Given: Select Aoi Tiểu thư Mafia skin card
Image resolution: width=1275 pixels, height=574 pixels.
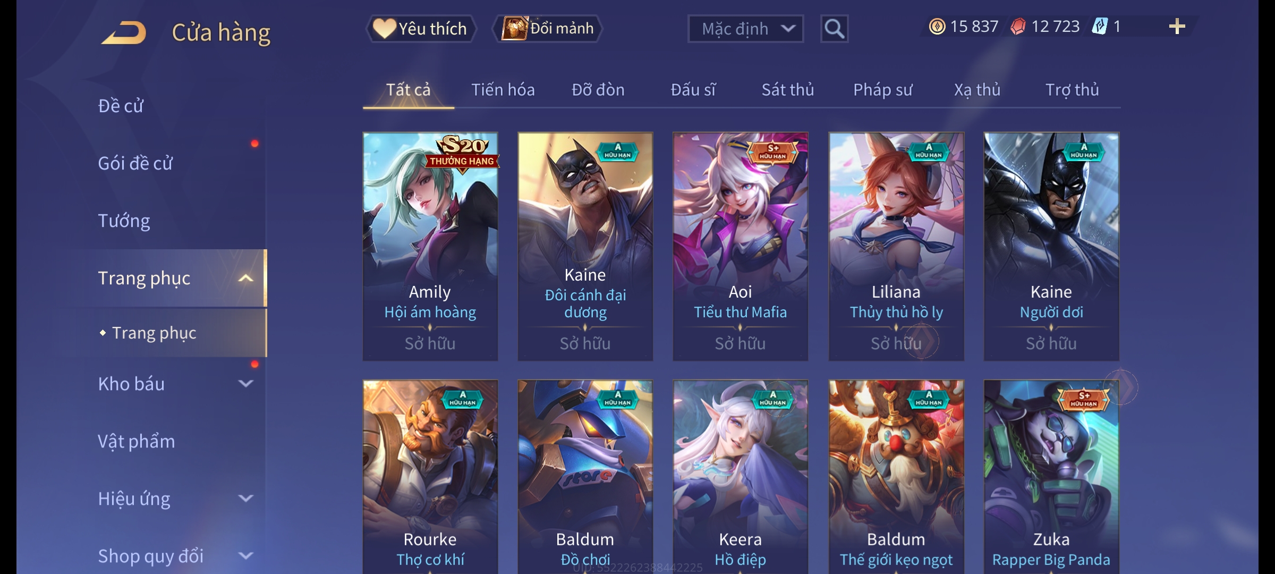Looking at the screenshot, I should tap(741, 247).
